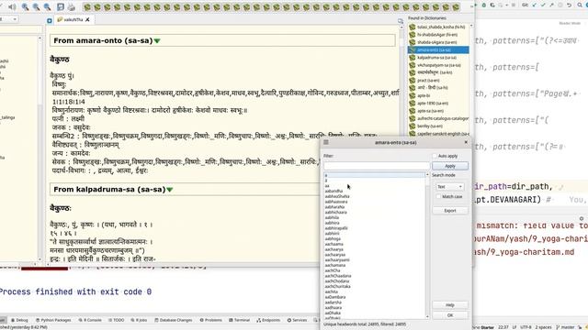
Task: Click the save article disk icon
Action: (61, 6)
